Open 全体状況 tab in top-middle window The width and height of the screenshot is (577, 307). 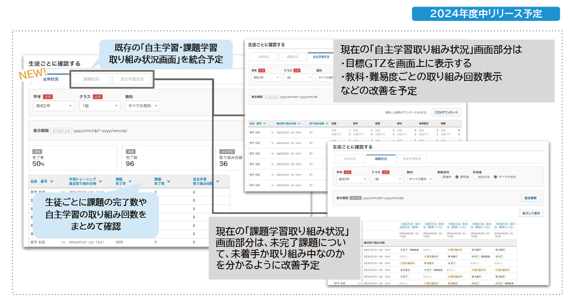click(263, 57)
